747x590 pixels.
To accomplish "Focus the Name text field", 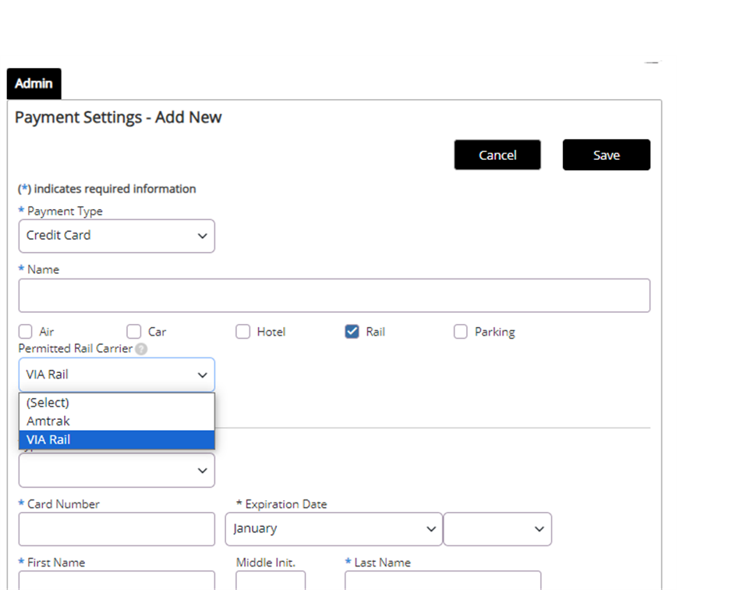I will click(335, 296).
